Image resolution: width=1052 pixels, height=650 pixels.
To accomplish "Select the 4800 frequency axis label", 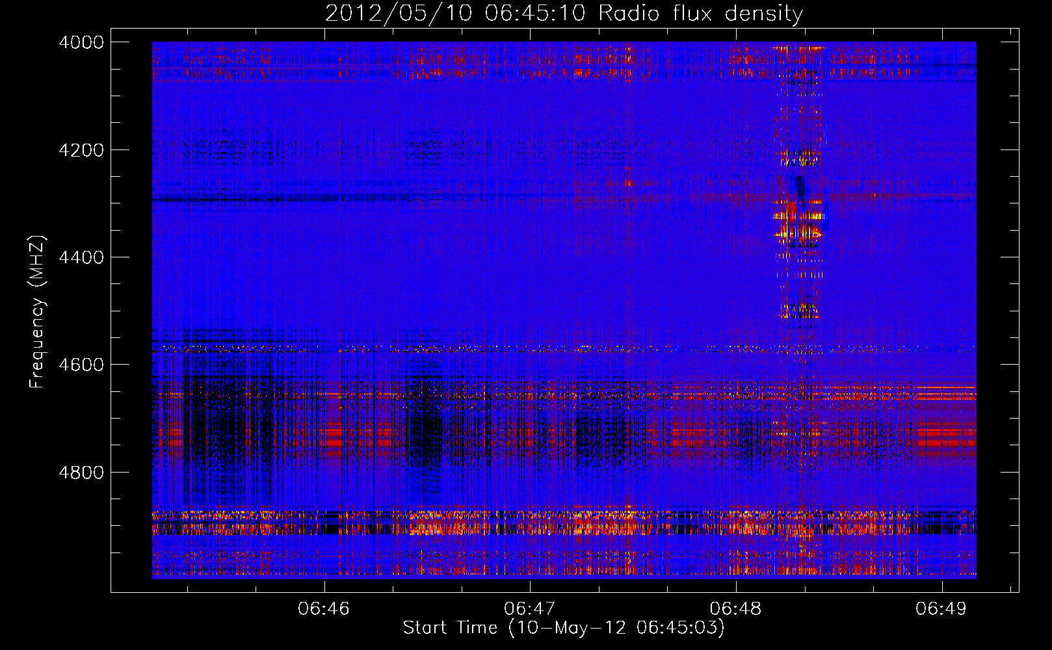I will [81, 473].
